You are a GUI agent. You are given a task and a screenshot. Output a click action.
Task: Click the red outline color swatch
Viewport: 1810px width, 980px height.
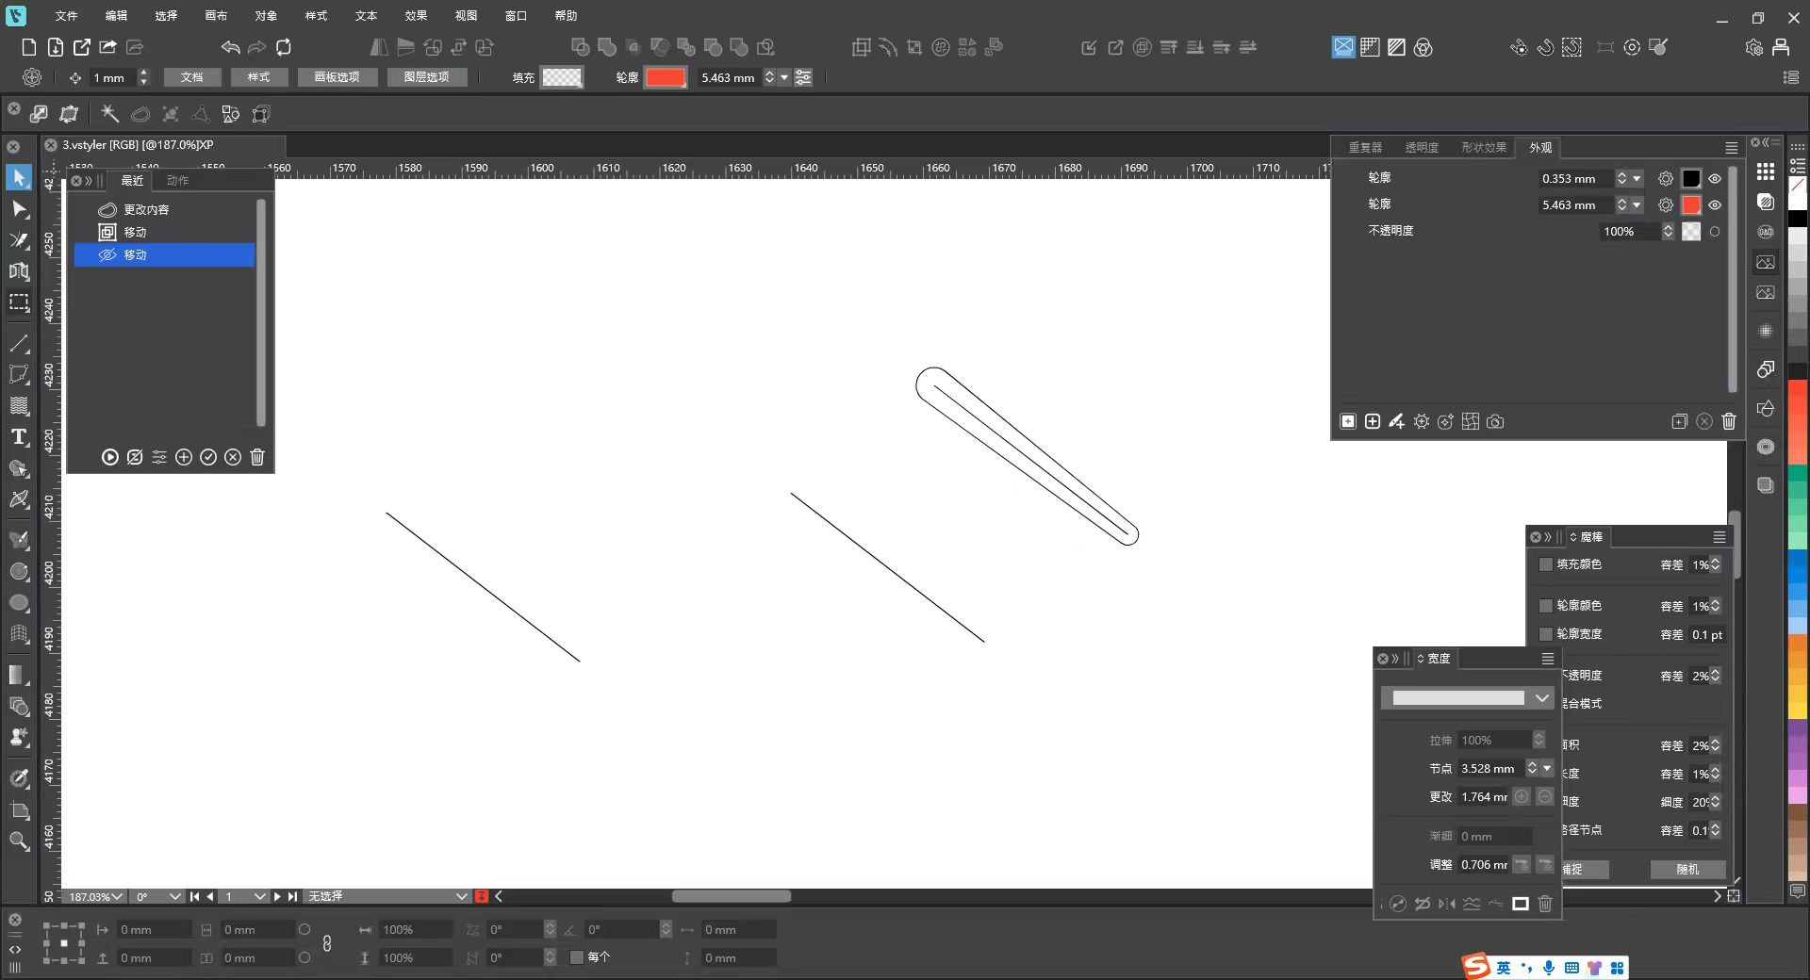(x=666, y=77)
